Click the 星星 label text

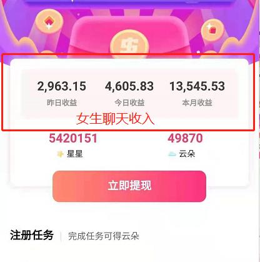[74, 154]
